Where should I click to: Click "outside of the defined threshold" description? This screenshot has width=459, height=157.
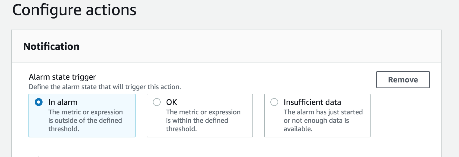click(85, 124)
